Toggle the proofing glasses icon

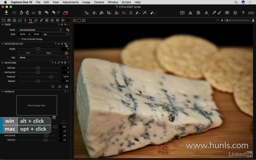[x=251, y=13]
